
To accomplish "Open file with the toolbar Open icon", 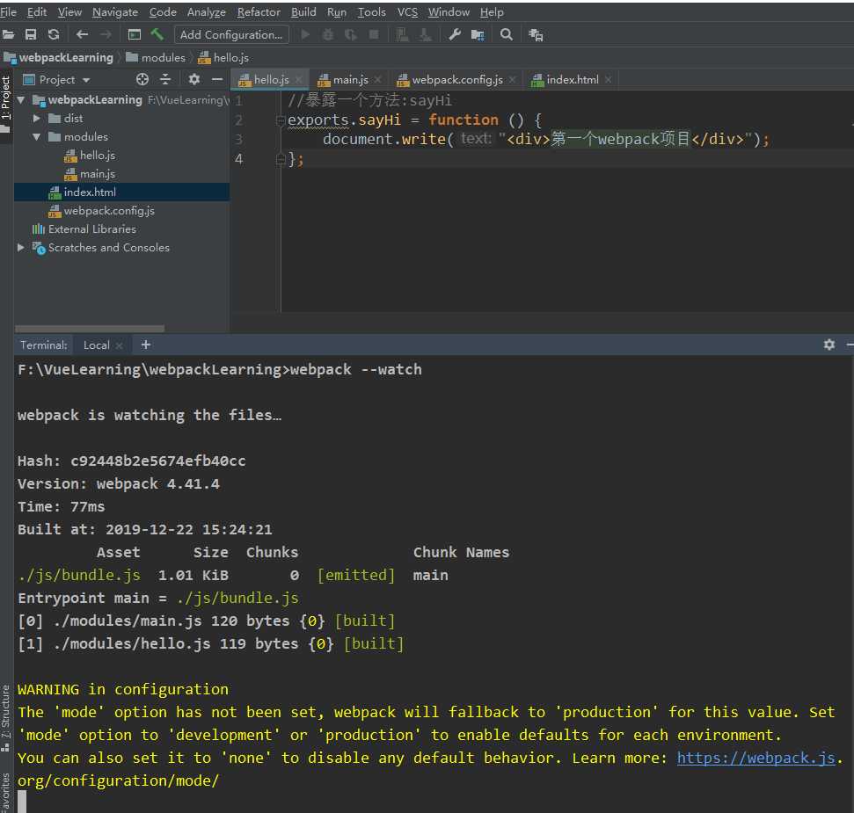I will click(8, 35).
